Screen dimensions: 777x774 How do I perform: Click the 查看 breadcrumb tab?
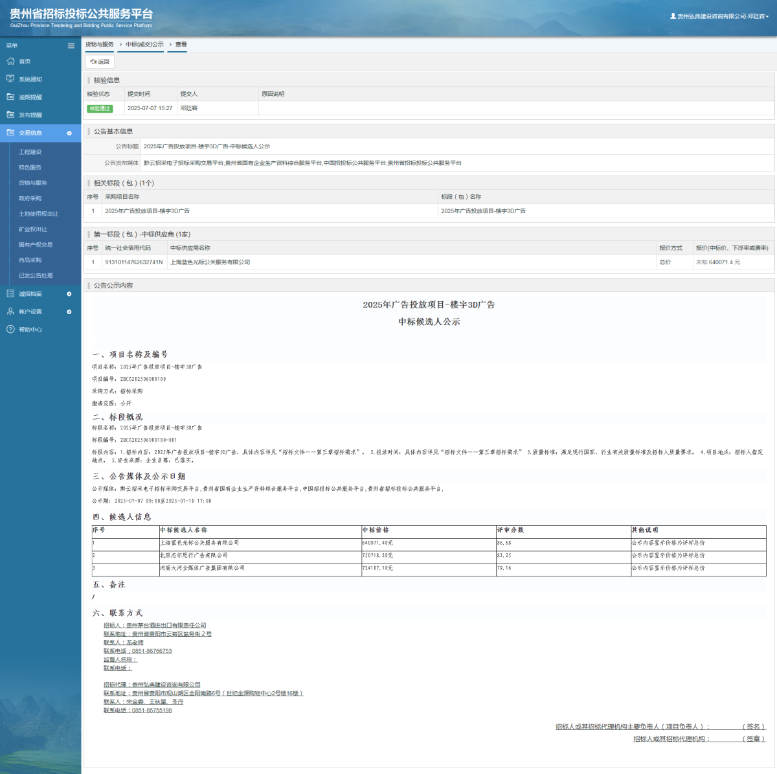[x=181, y=45]
